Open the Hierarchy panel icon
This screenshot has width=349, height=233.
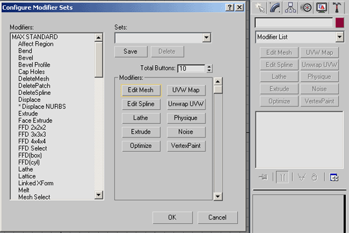290,8
